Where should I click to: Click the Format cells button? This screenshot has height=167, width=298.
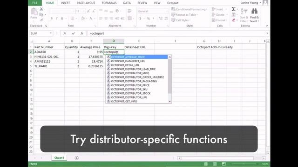tap(219, 20)
